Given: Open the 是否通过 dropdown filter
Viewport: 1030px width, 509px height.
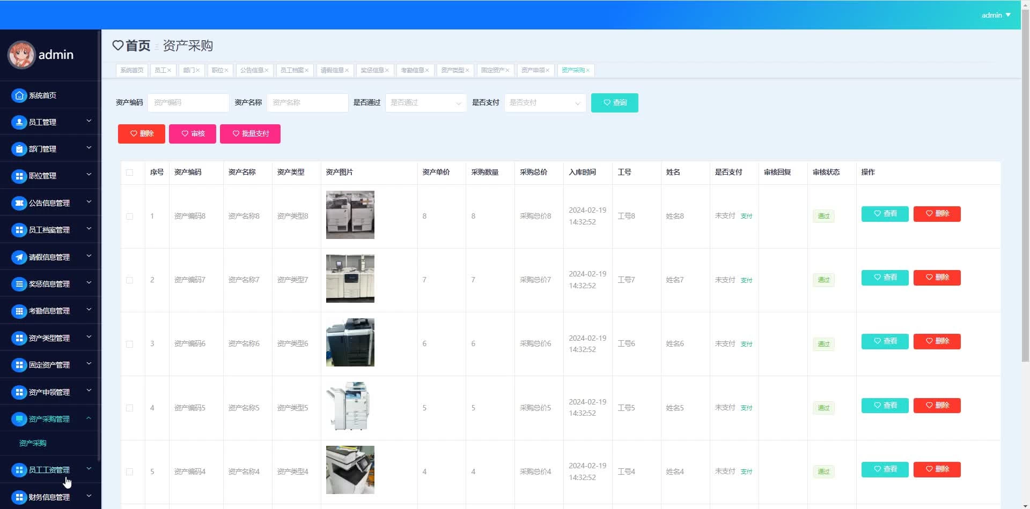Looking at the screenshot, I should point(425,103).
